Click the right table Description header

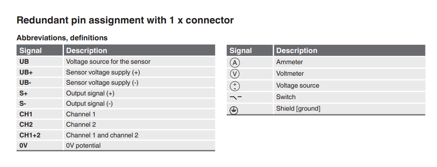click(297, 51)
